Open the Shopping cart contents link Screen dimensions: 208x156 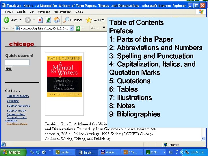tap(16, 119)
